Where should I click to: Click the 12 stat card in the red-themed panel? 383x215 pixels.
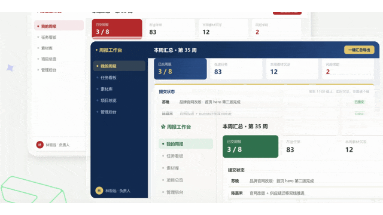pos(223,29)
